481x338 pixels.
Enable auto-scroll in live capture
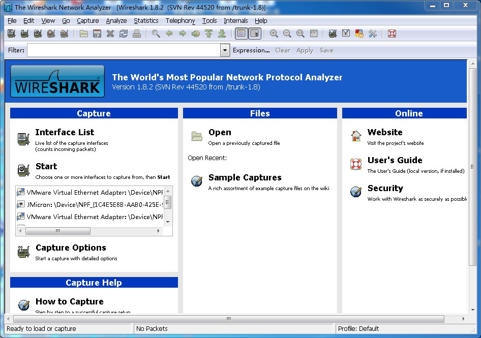(254, 33)
